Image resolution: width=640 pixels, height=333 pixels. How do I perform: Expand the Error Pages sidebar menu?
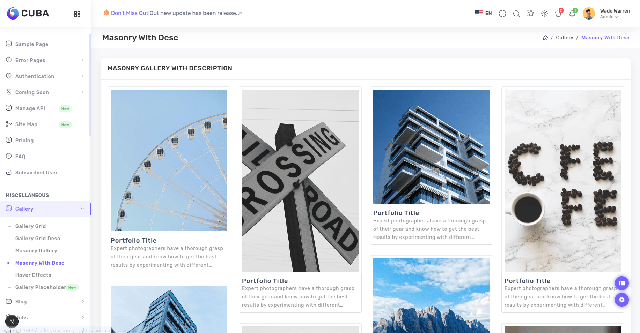45,60
